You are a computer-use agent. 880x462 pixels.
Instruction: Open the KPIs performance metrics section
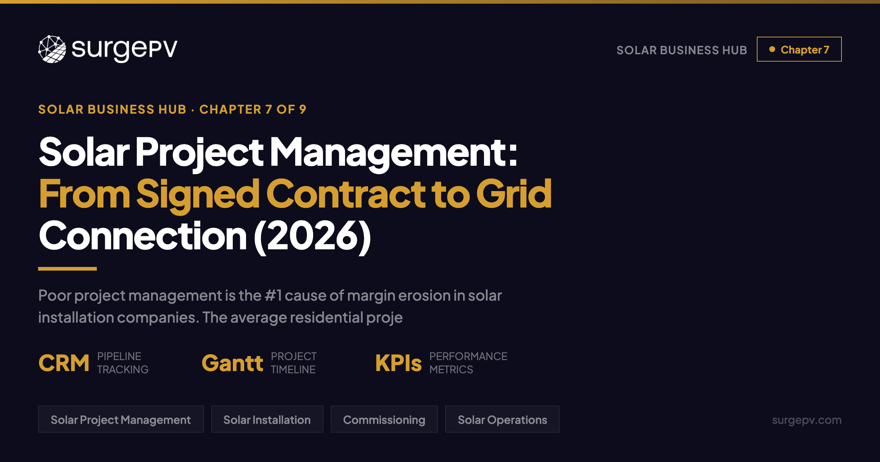tap(400, 363)
